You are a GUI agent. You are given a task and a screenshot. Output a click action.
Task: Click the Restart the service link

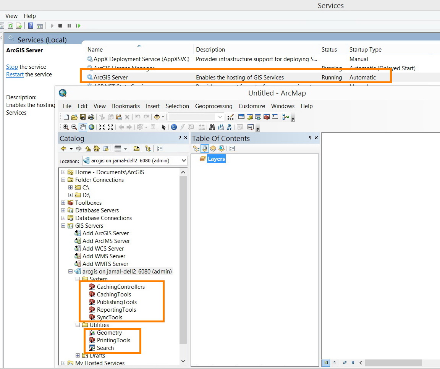click(x=15, y=74)
